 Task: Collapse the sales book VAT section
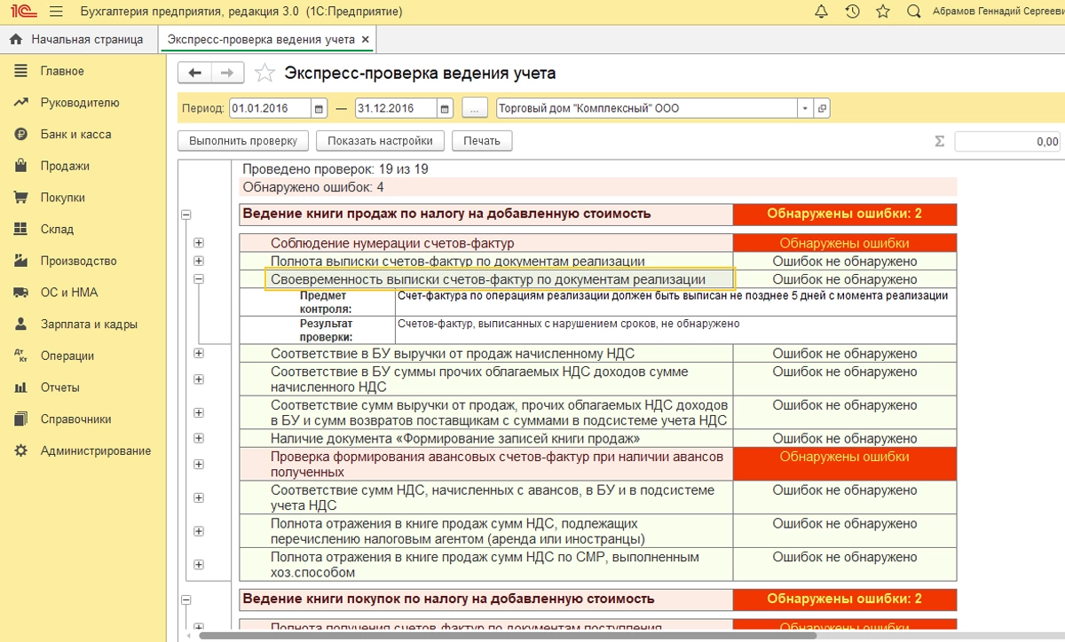186,214
